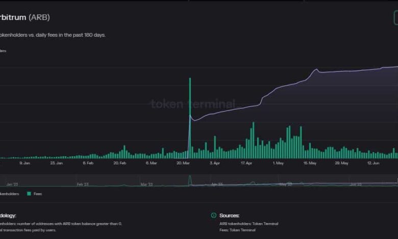The height and width of the screenshot is (239, 398).
Task: Click the 20 Mar x-axis label
Action: (x=183, y=163)
